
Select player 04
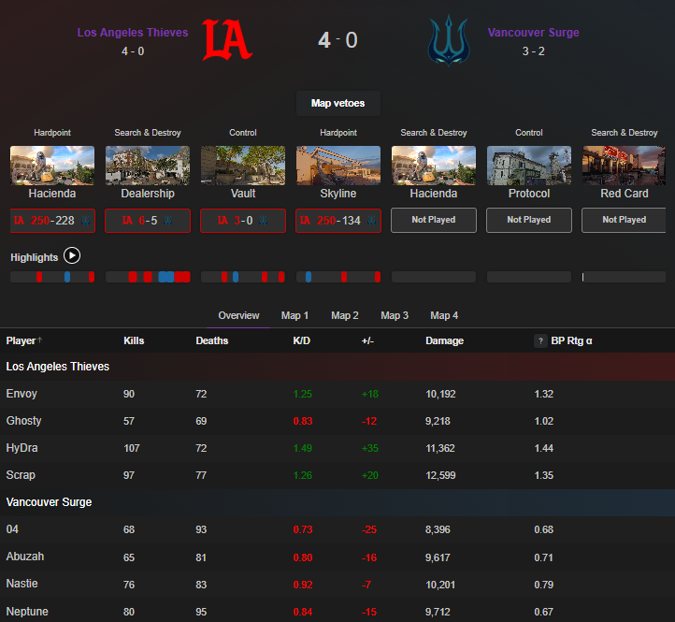(12, 529)
